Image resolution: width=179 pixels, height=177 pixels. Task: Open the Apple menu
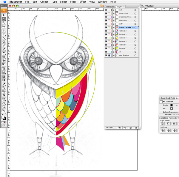5,2
